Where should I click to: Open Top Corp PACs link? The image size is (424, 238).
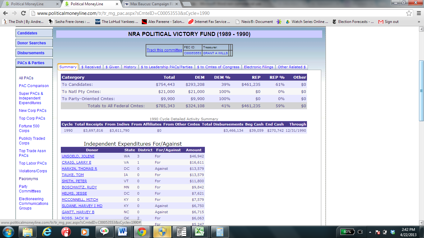[32, 118]
